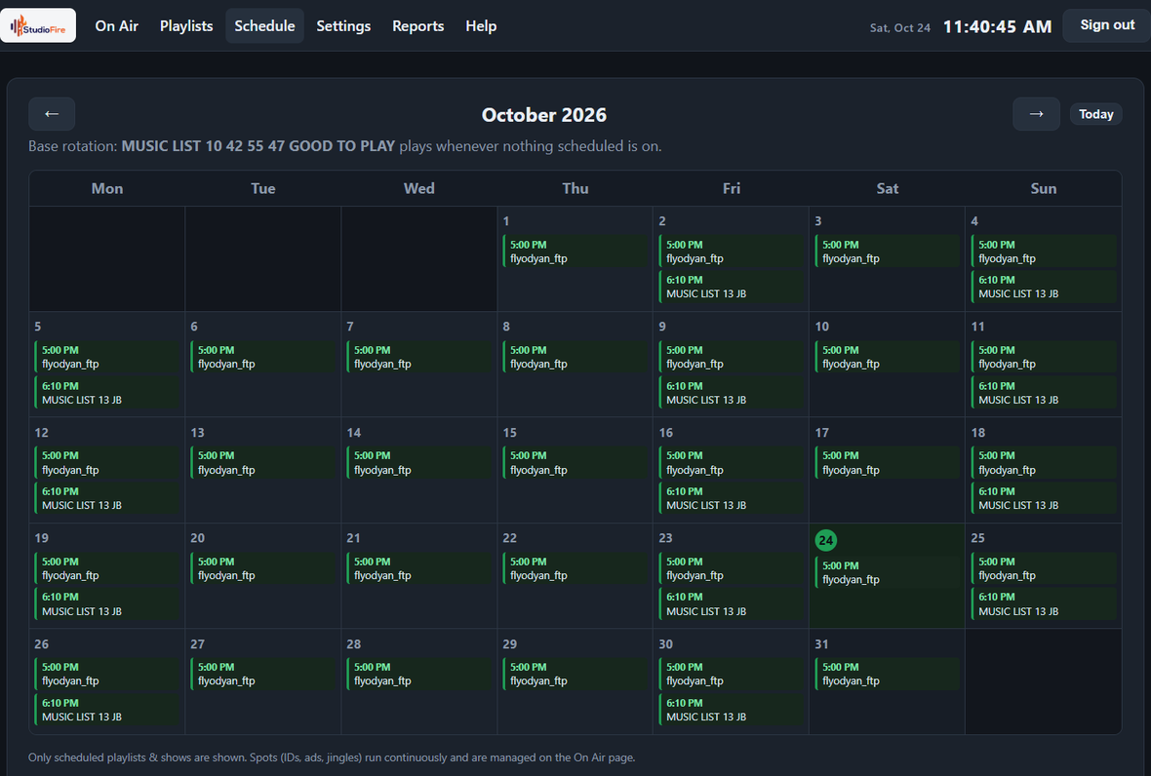Click the Sat, Oct 24 date label
This screenshot has width=1151, height=776.
coord(900,28)
